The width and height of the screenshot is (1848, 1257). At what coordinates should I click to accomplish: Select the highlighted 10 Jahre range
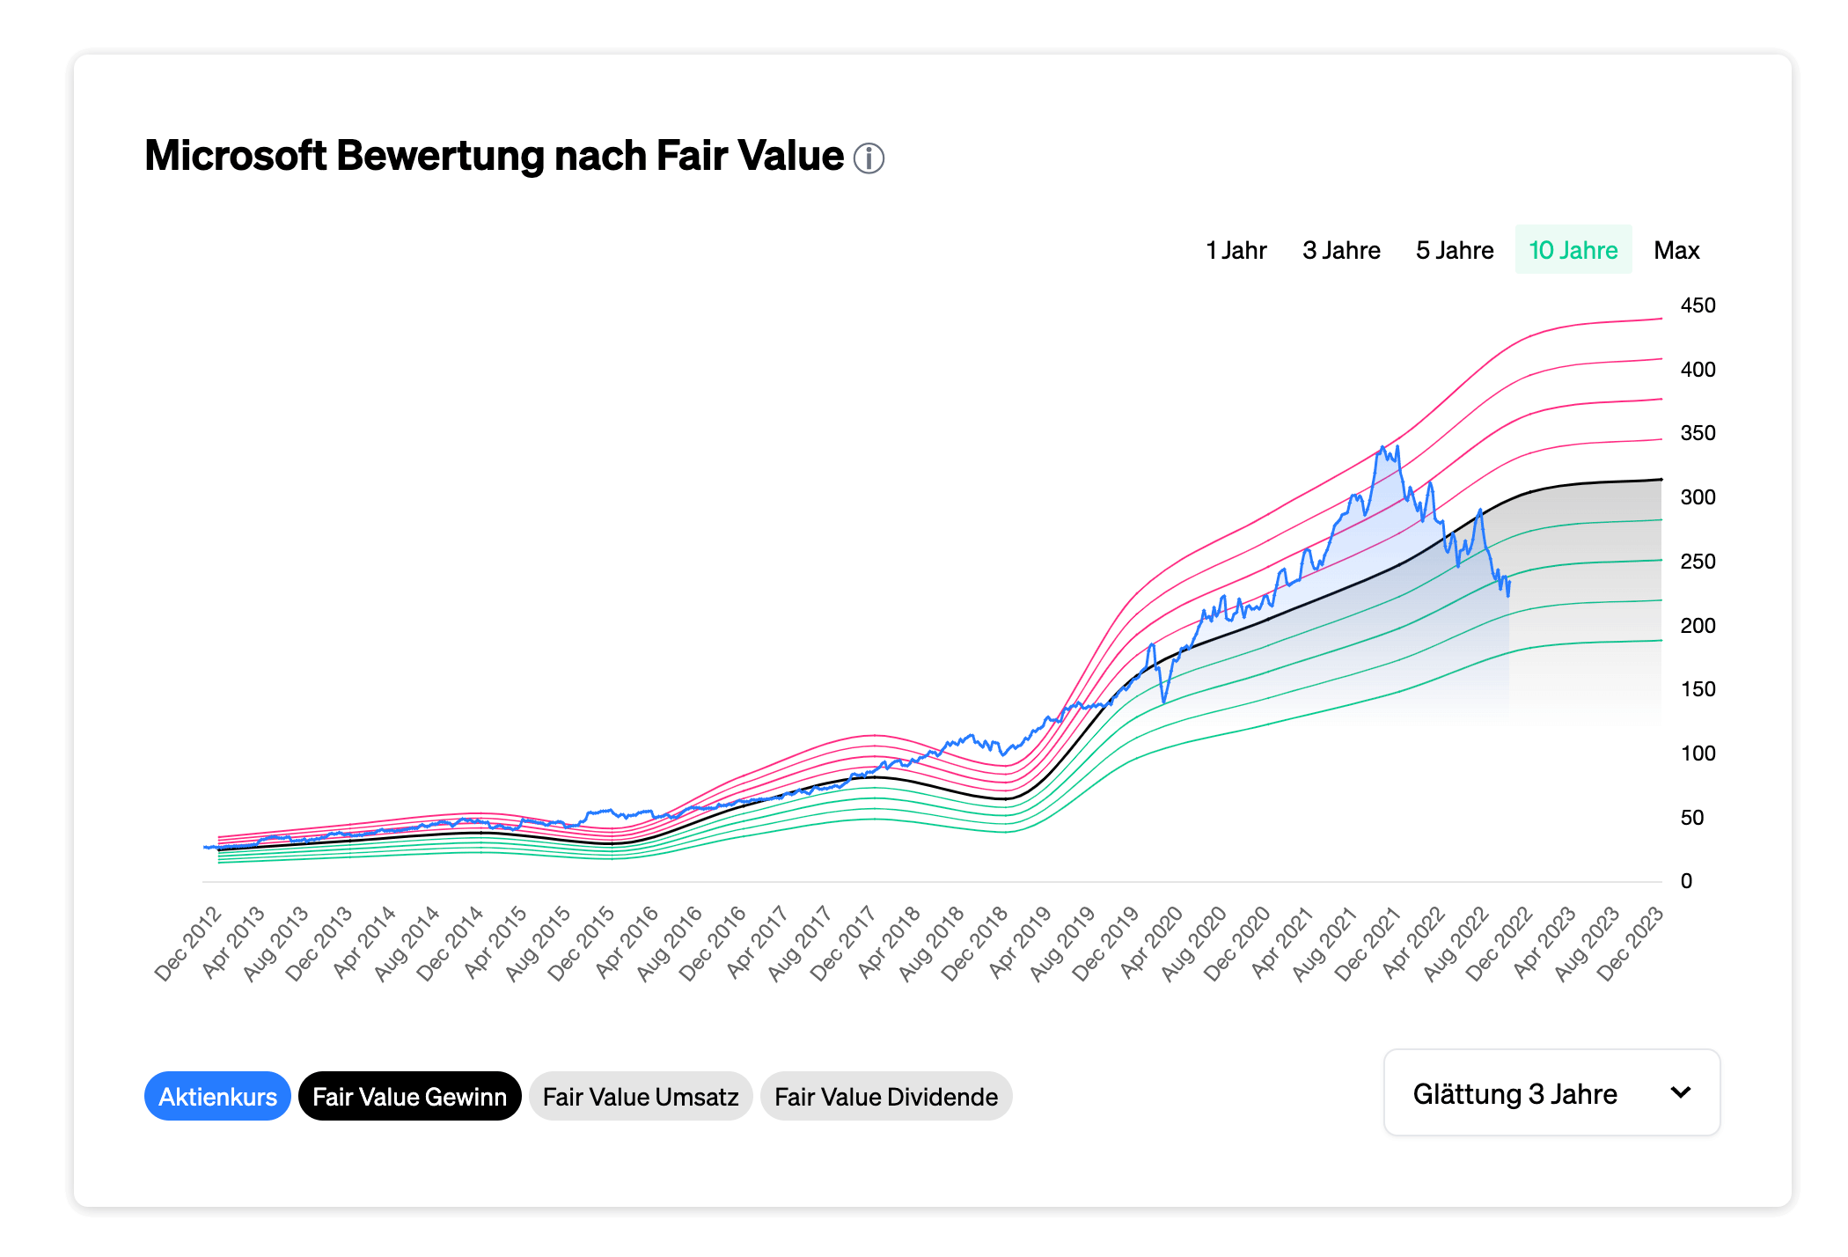(x=1573, y=250)
